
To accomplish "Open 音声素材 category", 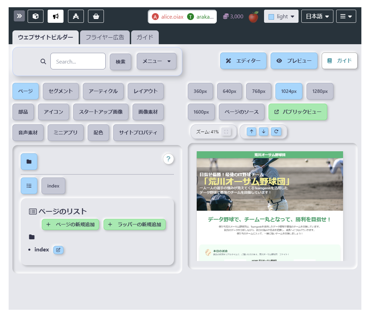I will pos(28,133).
